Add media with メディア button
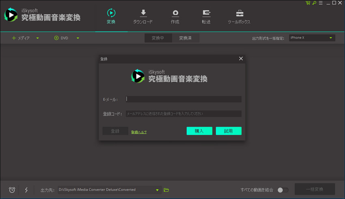 point(20,38)
